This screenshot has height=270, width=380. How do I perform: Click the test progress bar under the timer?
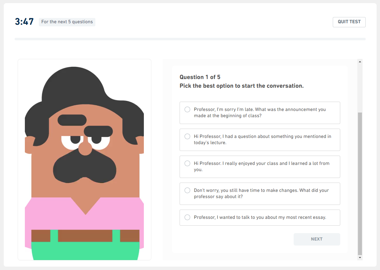[x=190, y=39]
